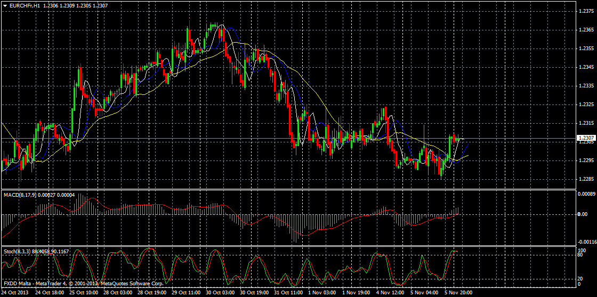
Task: Click the 1 Nov 03:00 time label
Action: 322,293
